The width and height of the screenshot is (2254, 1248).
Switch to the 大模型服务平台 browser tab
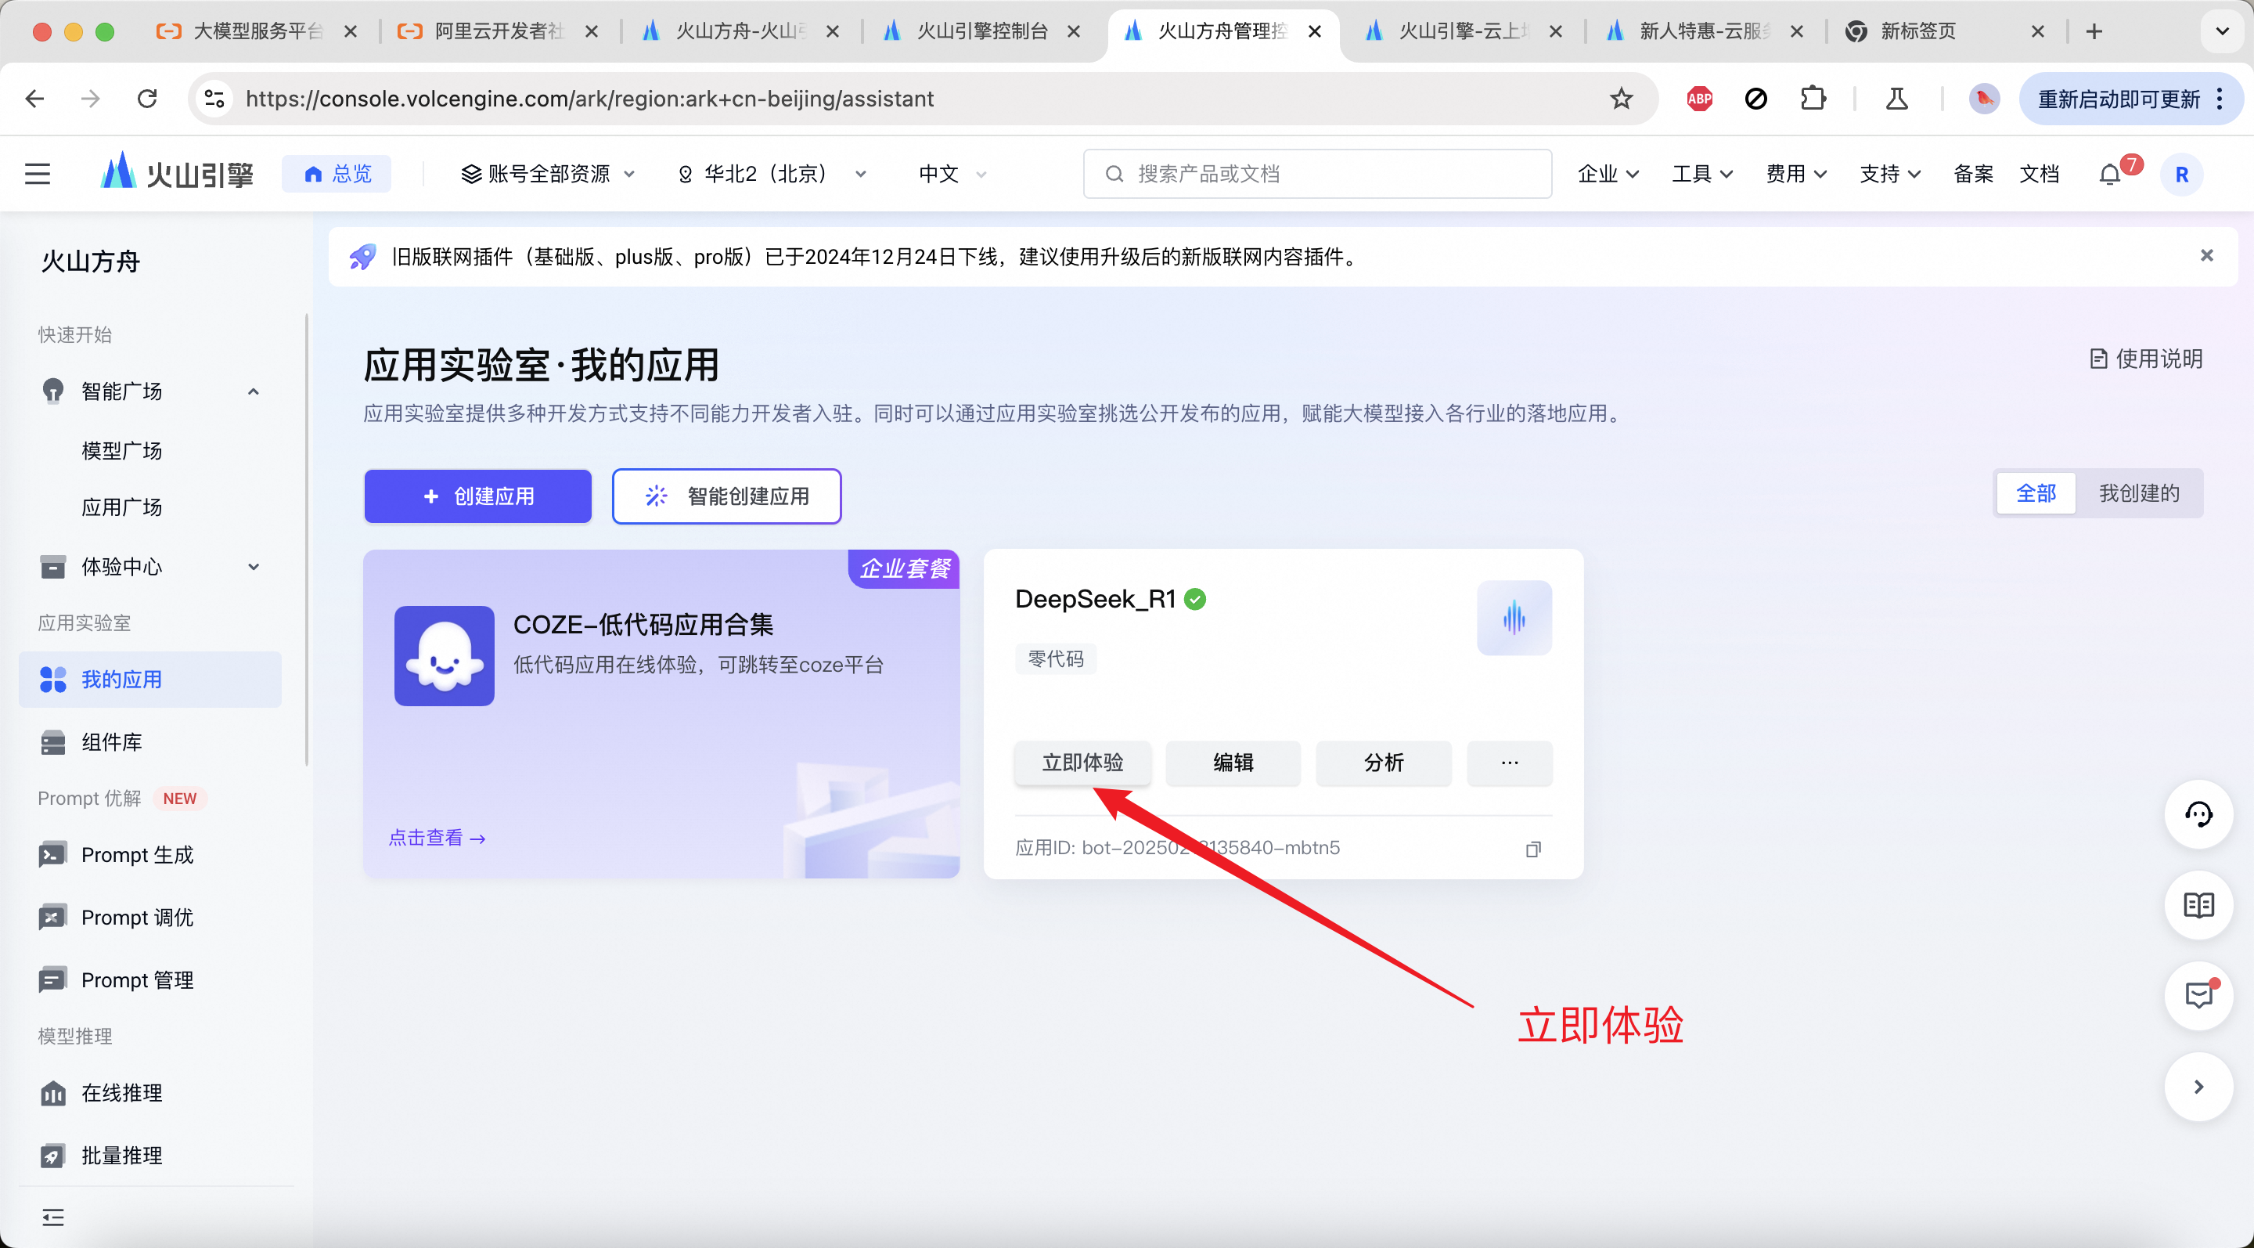[257, 31]
